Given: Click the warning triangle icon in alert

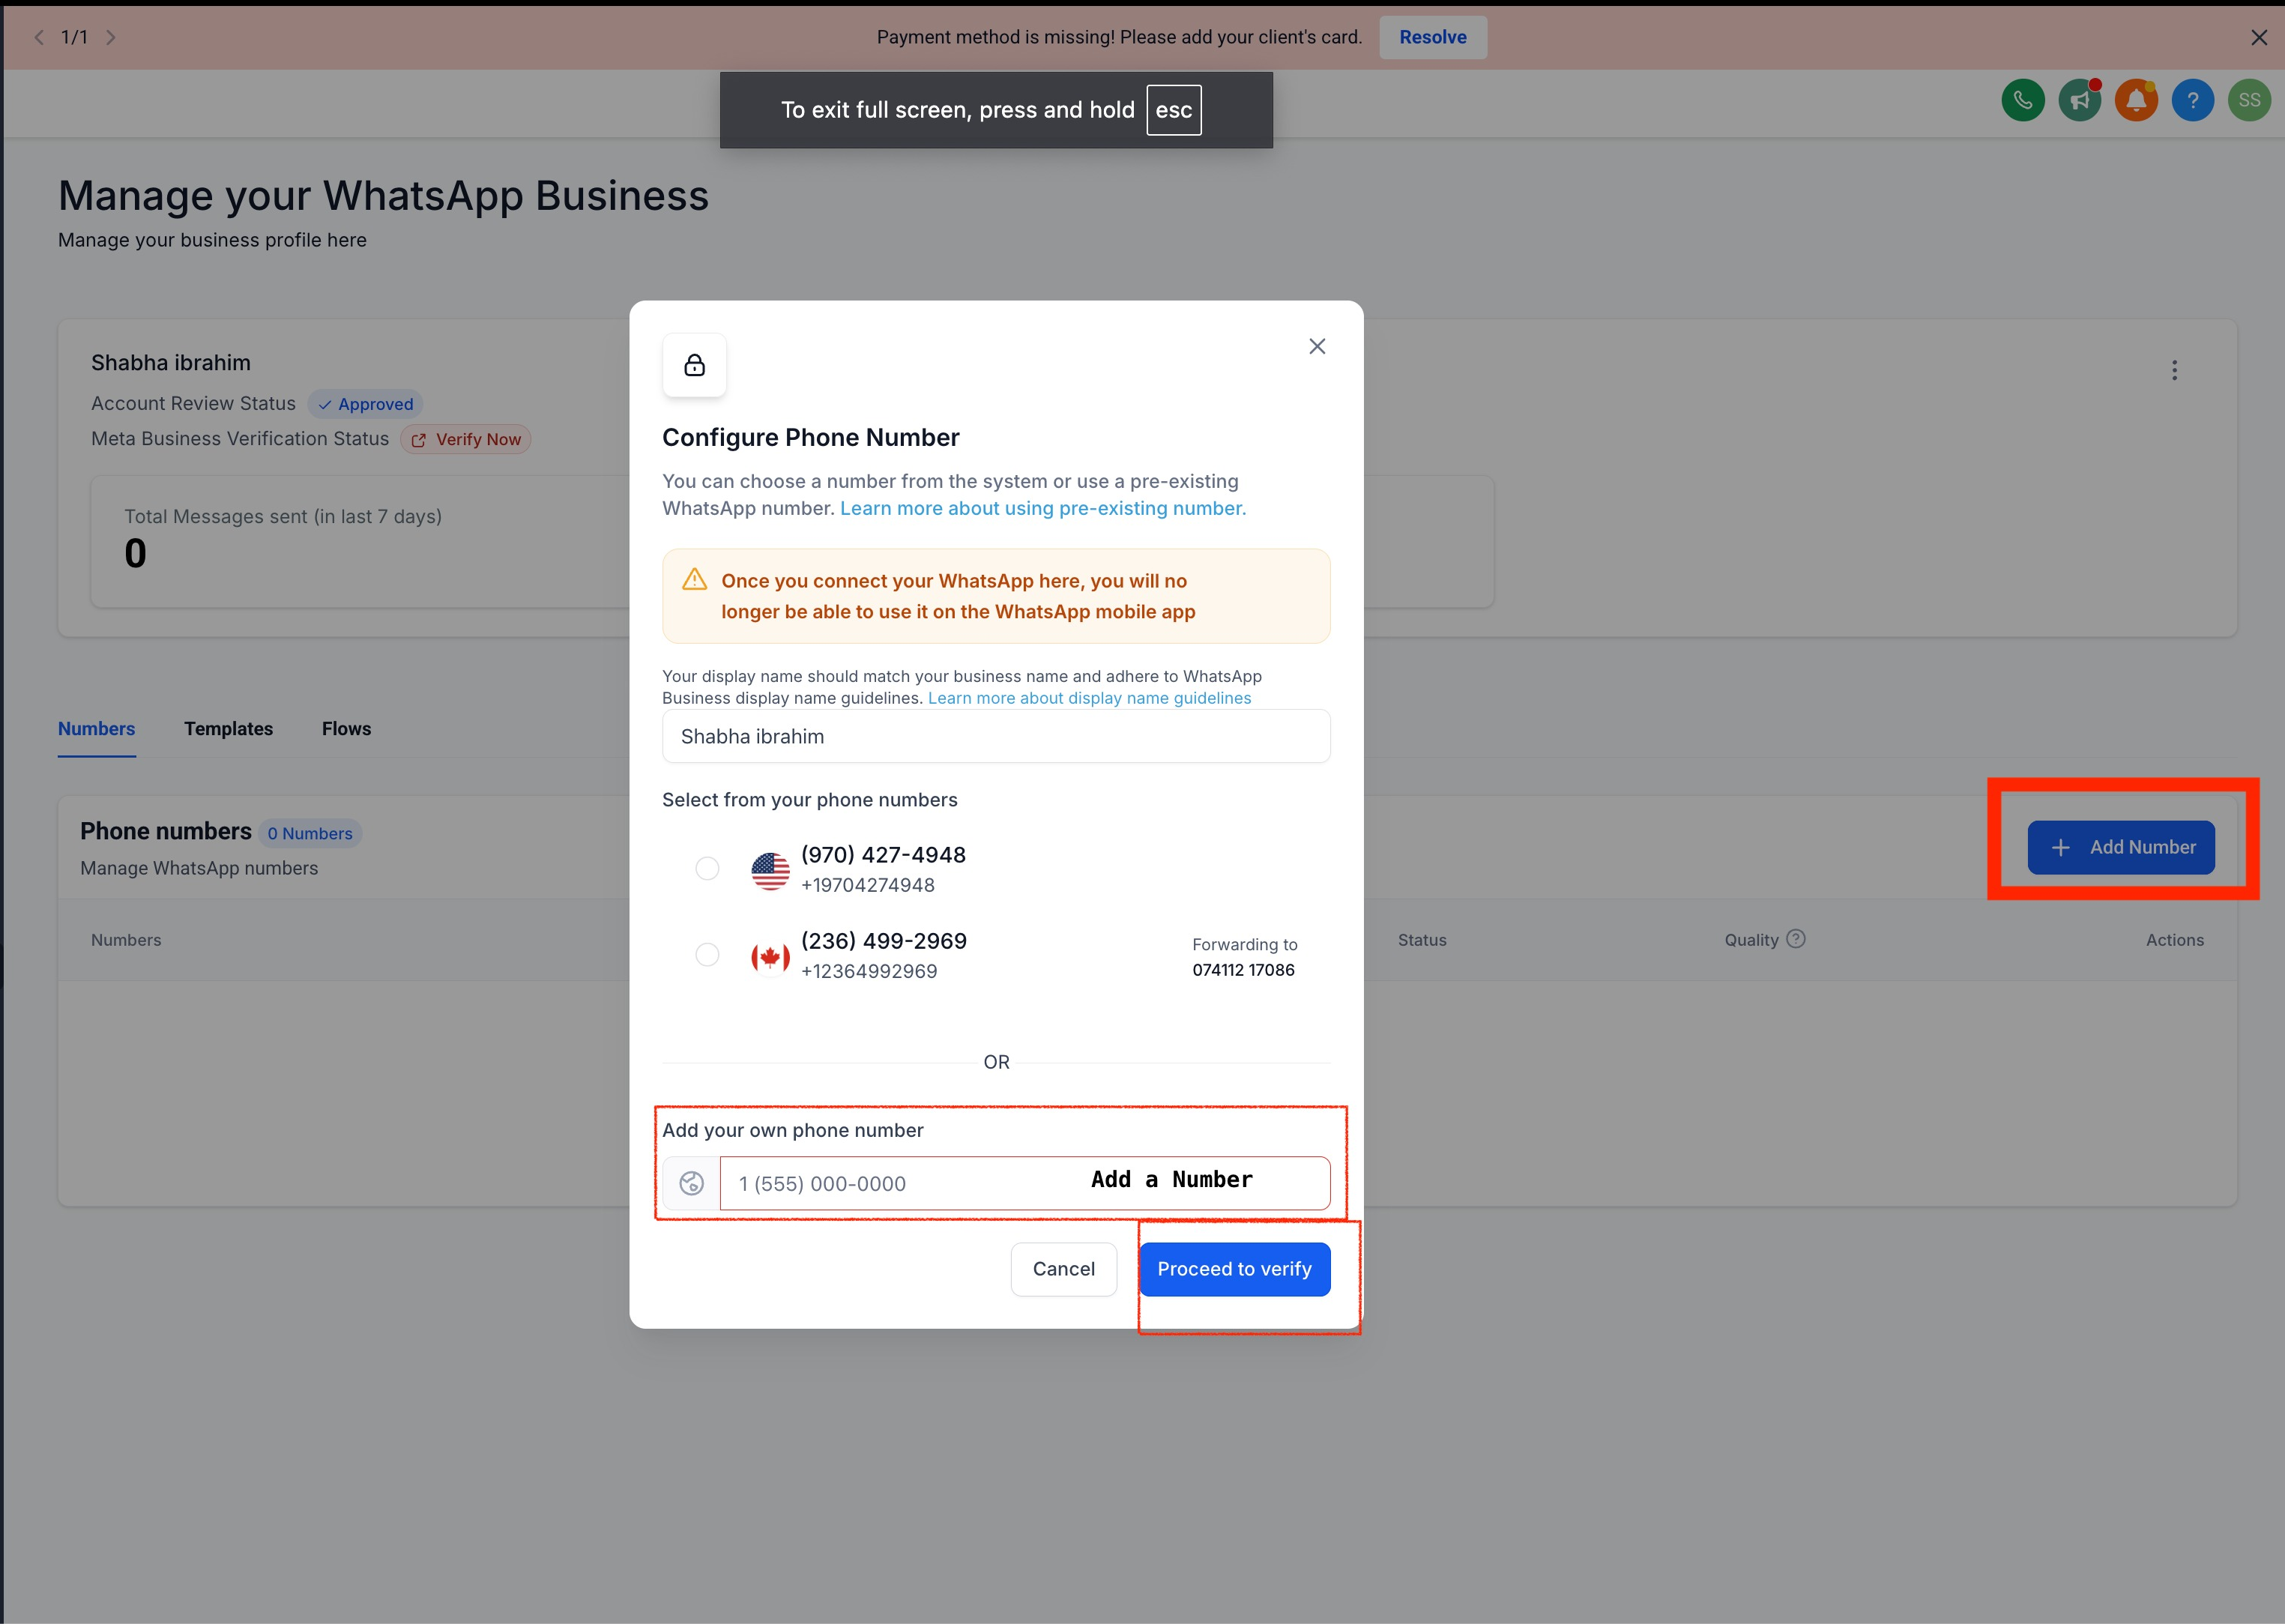Looking at the screenshot, I should click(x=694, y=580).
